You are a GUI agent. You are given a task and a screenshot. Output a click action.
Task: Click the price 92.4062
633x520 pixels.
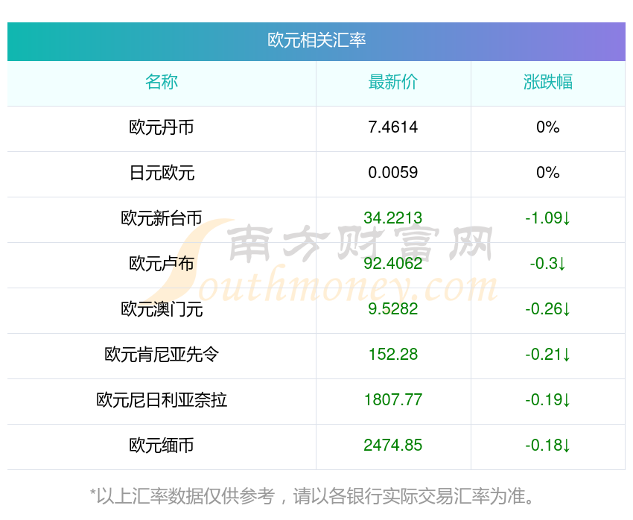[392, 264]
